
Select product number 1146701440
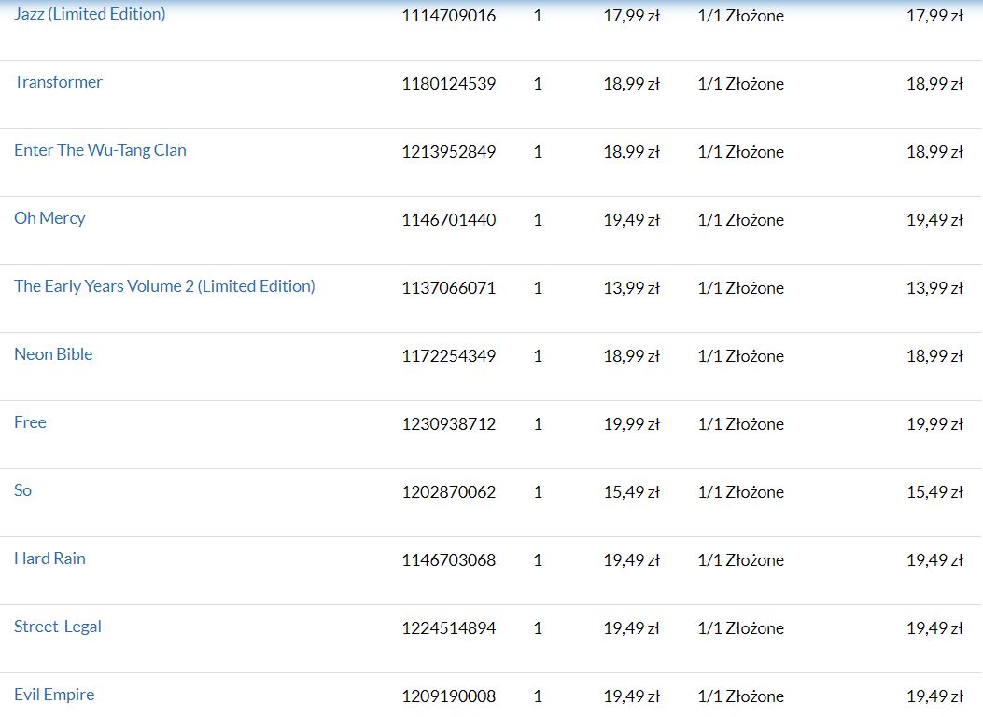[449, 220]
